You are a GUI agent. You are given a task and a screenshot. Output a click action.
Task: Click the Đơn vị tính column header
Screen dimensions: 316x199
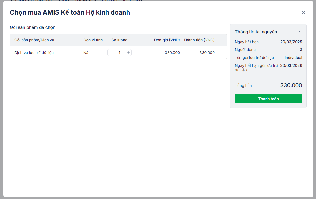(93, 40)
